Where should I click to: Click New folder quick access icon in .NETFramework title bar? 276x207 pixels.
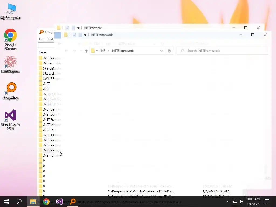pos(80,35)
